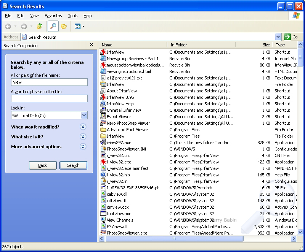Select the PhotoSnapViewer.exe application icon
This screenshot has width=305, height=252.
coord(103,233)
